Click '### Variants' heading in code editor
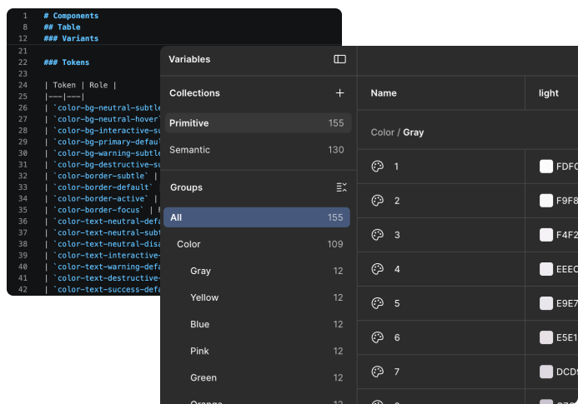The width and height of the screenshot is (578, 404). click(x=71, y=38)
